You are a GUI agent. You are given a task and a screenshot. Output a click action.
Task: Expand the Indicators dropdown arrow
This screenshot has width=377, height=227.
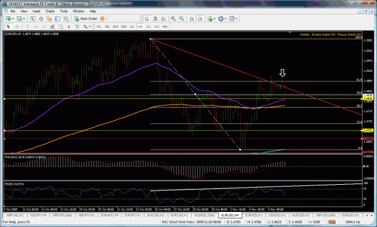(x=214, y=19)
